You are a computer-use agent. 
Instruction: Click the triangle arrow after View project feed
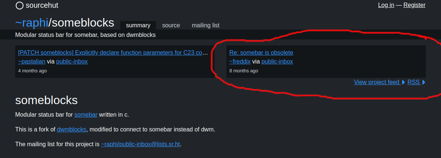403,82
